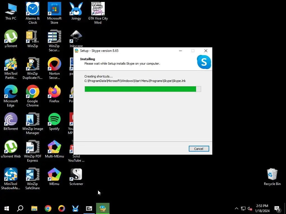286x214 pixels.
Task: Select the MiniTool Partition shortcut
Action: (x=11, y=69)
